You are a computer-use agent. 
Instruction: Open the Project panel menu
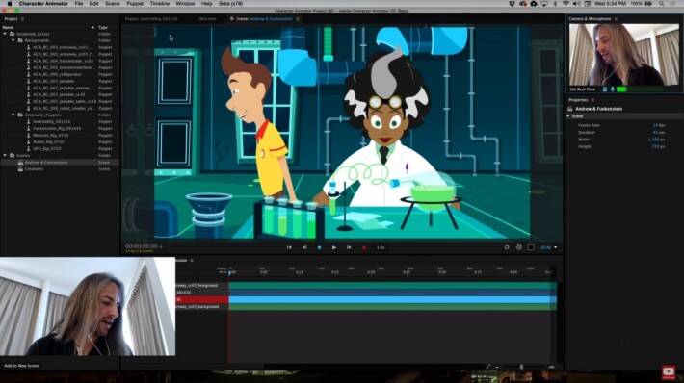point(23,19)
